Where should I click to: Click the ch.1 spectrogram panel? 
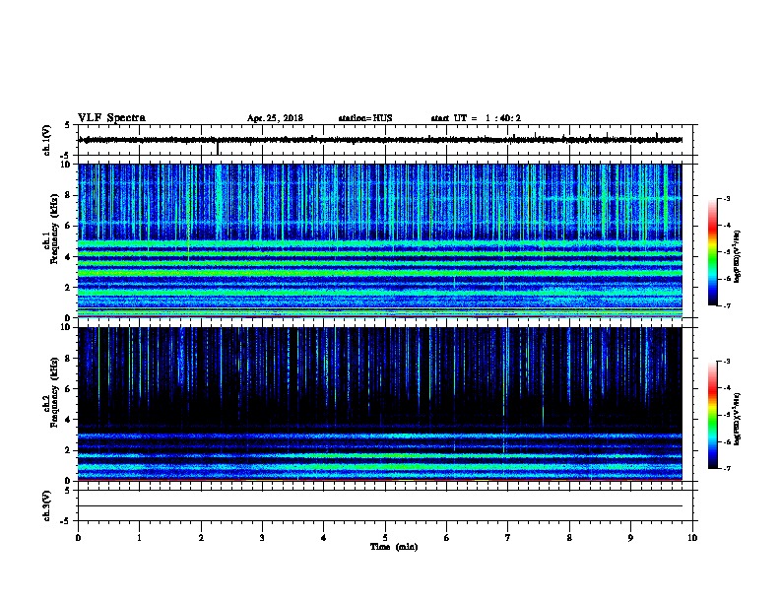pyautogui.click(x=380, y=240)
